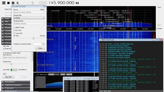Expand the Baseband panel
164x92 pixels.
(6, 28)
